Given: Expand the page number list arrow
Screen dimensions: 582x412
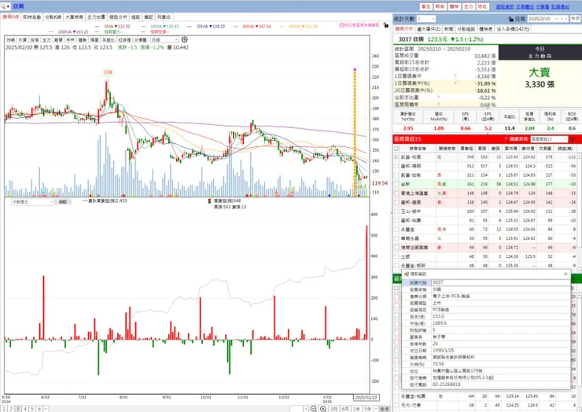Looking at the screenshot, I should 46,409.
